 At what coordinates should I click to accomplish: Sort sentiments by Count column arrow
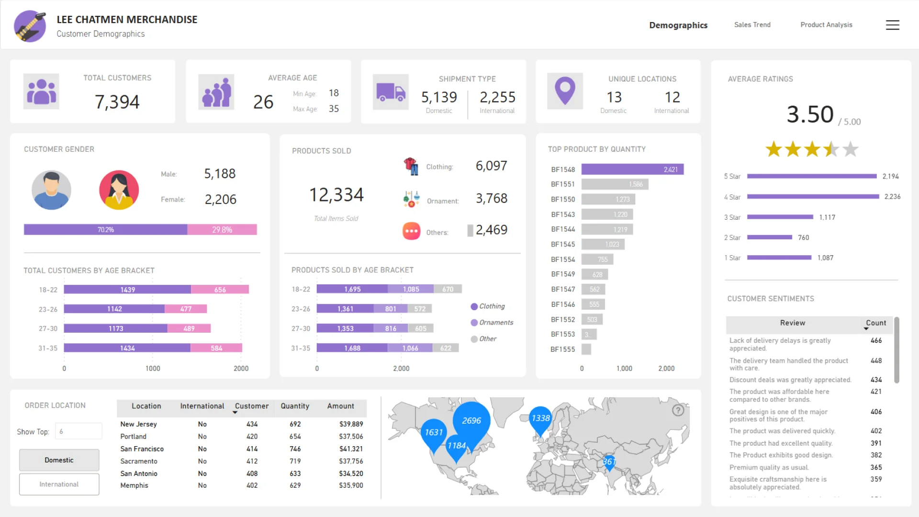(x=866, y=329)
